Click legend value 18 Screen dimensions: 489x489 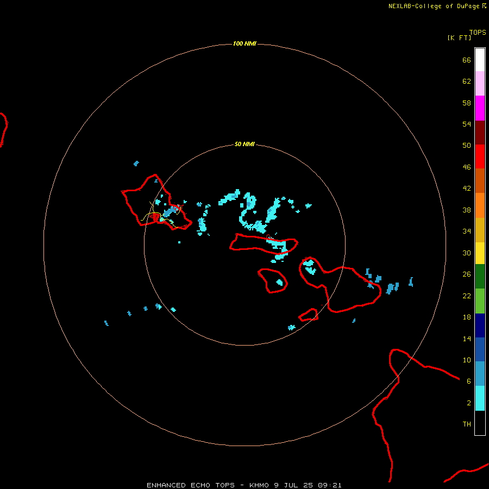point(467,317)
